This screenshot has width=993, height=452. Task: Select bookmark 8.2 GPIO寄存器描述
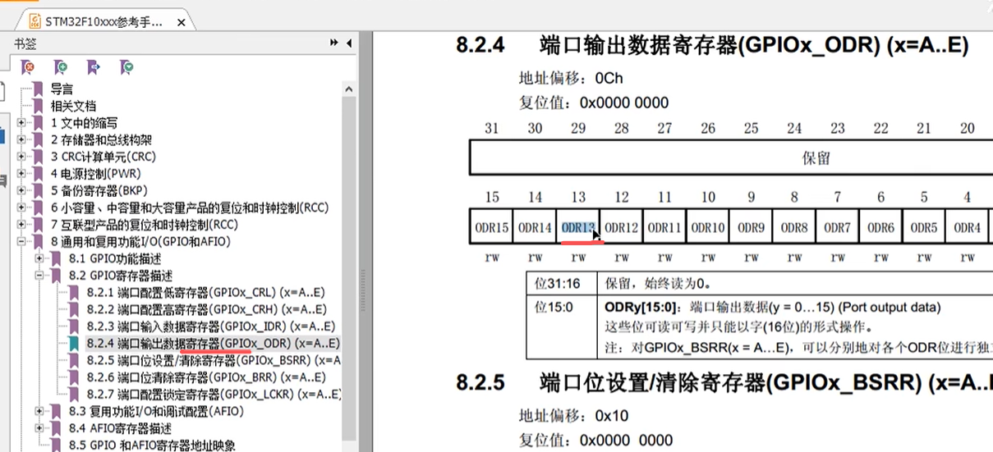(x=120, y=276)
